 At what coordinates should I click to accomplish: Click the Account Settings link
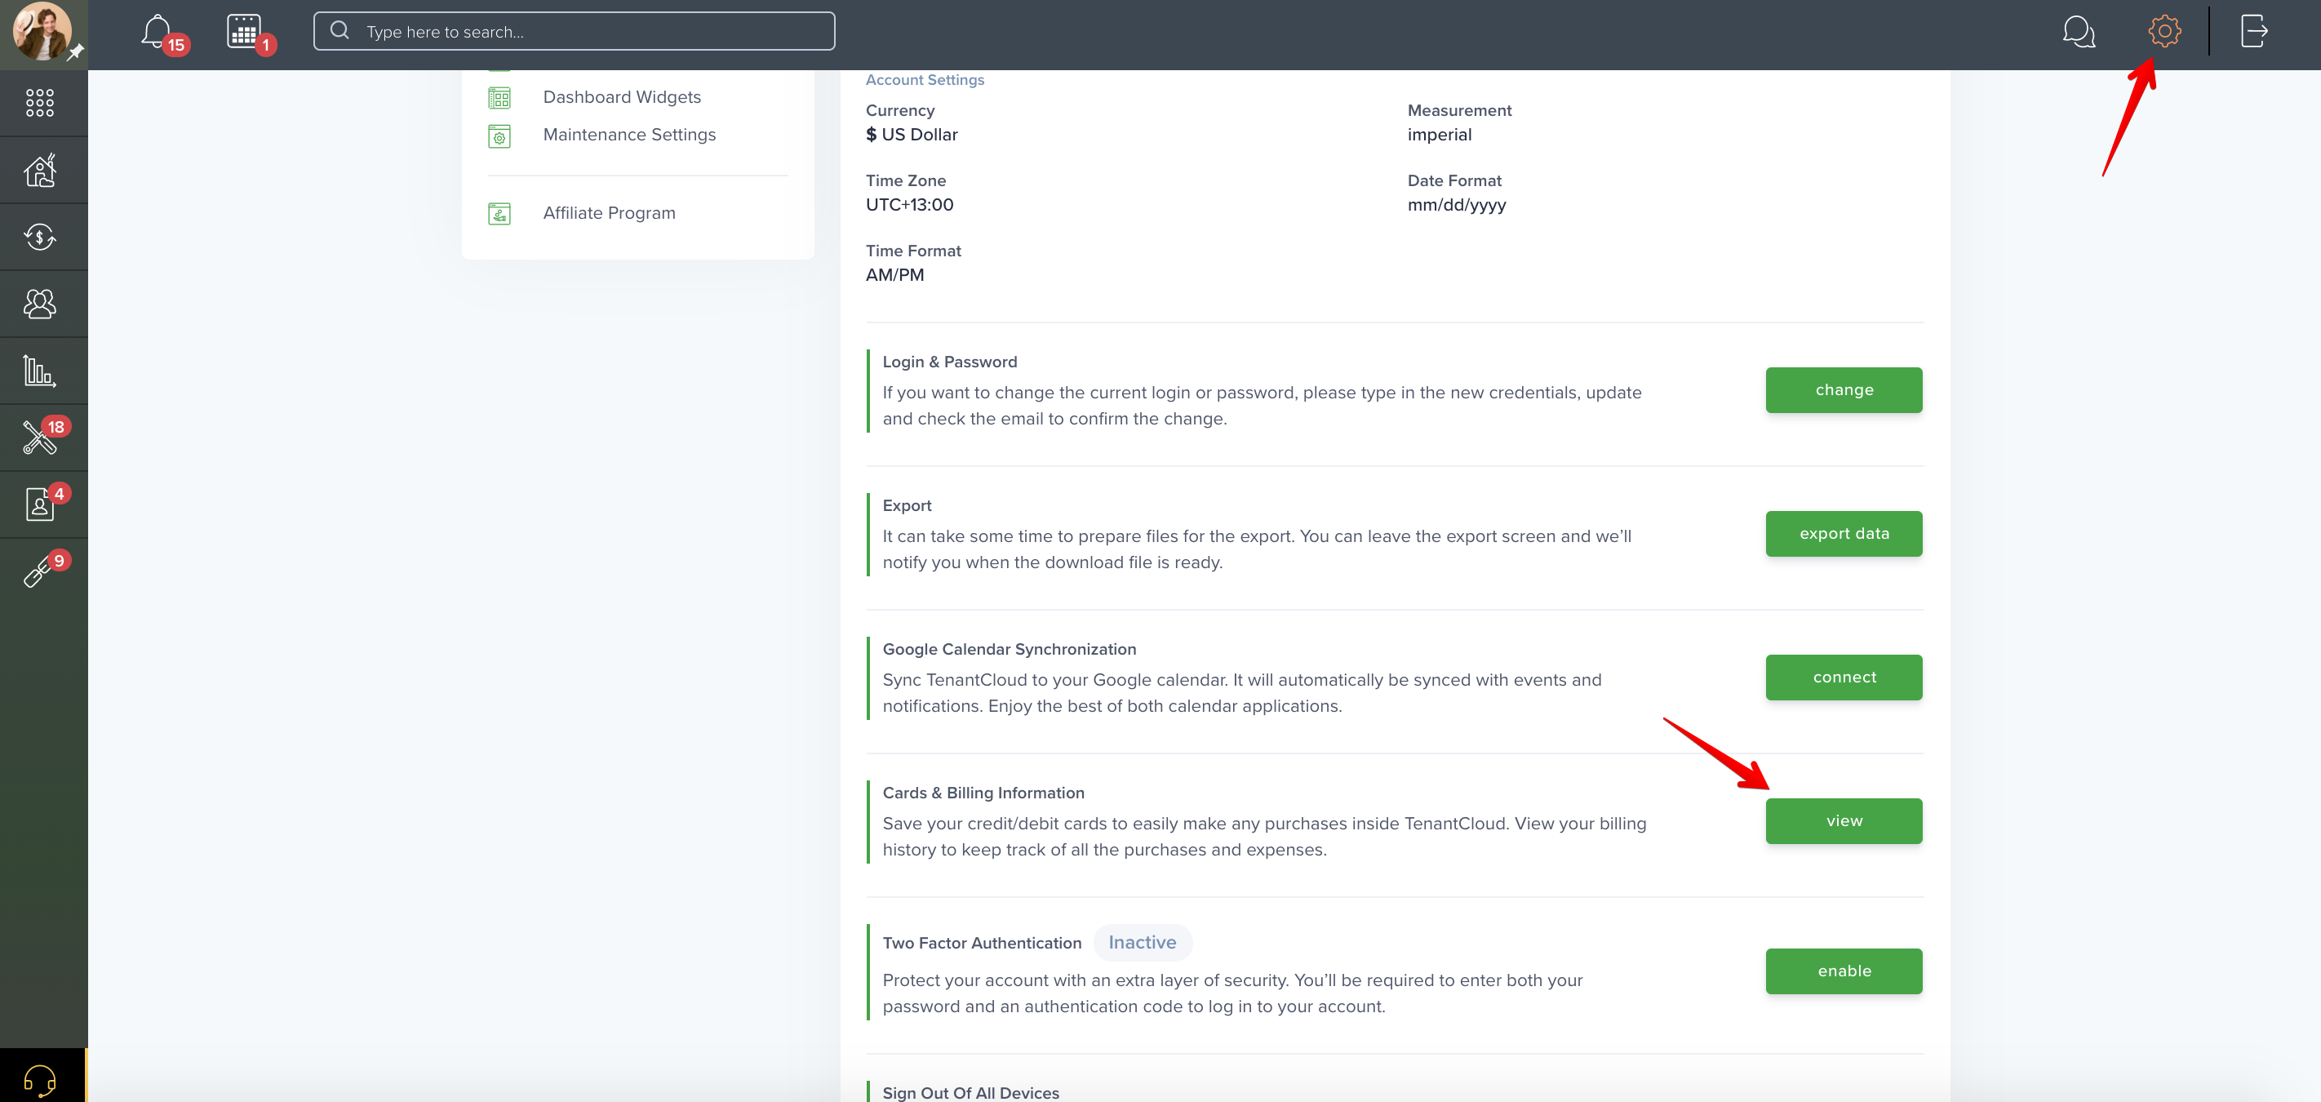pyautogui.click(x=925, y=80)
